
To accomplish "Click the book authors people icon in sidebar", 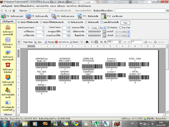I will pos(8,77).
